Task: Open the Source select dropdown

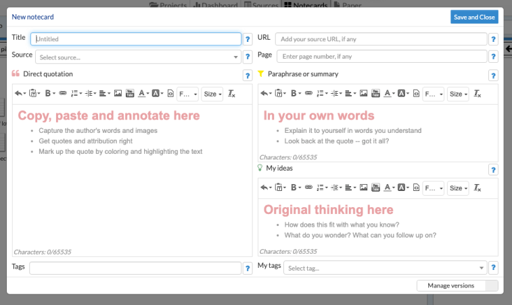Action: click(x=138, y=57)
